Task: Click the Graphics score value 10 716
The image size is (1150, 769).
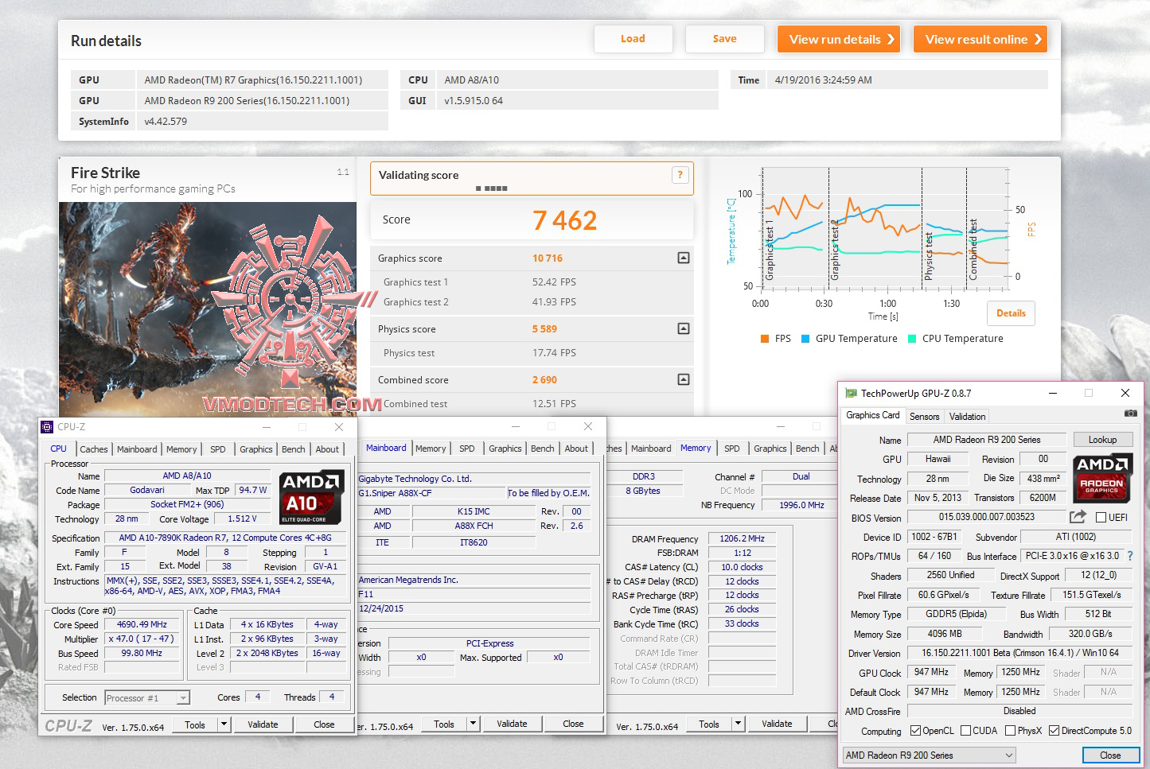Action: (x=548, y=258)
